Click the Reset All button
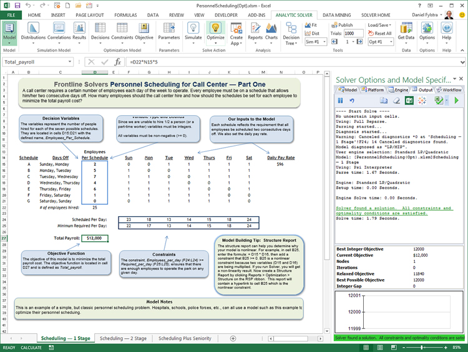The image size is (468, 352). [x=379, y=33]
